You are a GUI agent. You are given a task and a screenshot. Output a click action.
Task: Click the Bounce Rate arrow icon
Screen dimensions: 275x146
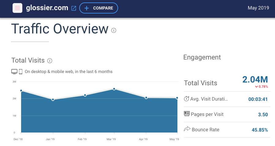[x=187, y=129]
